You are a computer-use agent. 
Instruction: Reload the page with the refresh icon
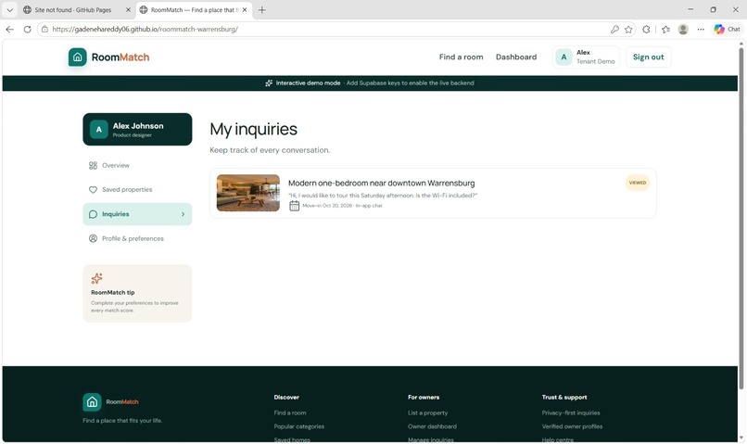point(27,29)
